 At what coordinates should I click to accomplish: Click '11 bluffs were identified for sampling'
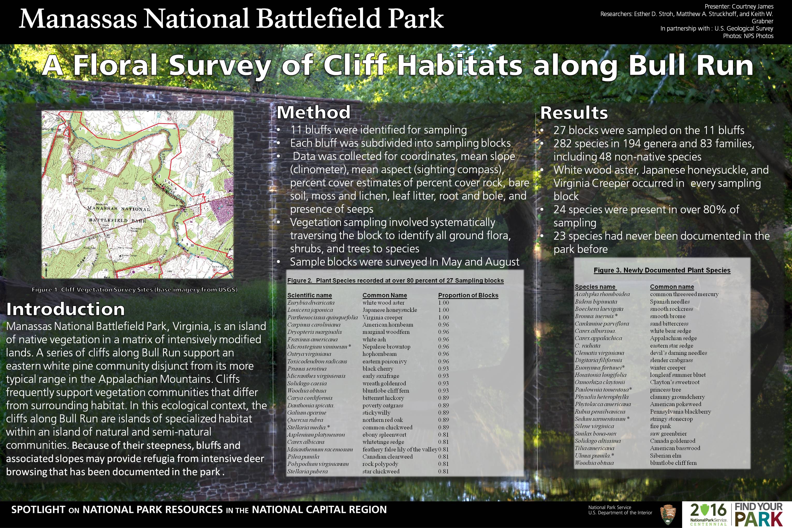pyautogui.click(x=378, y=130)
